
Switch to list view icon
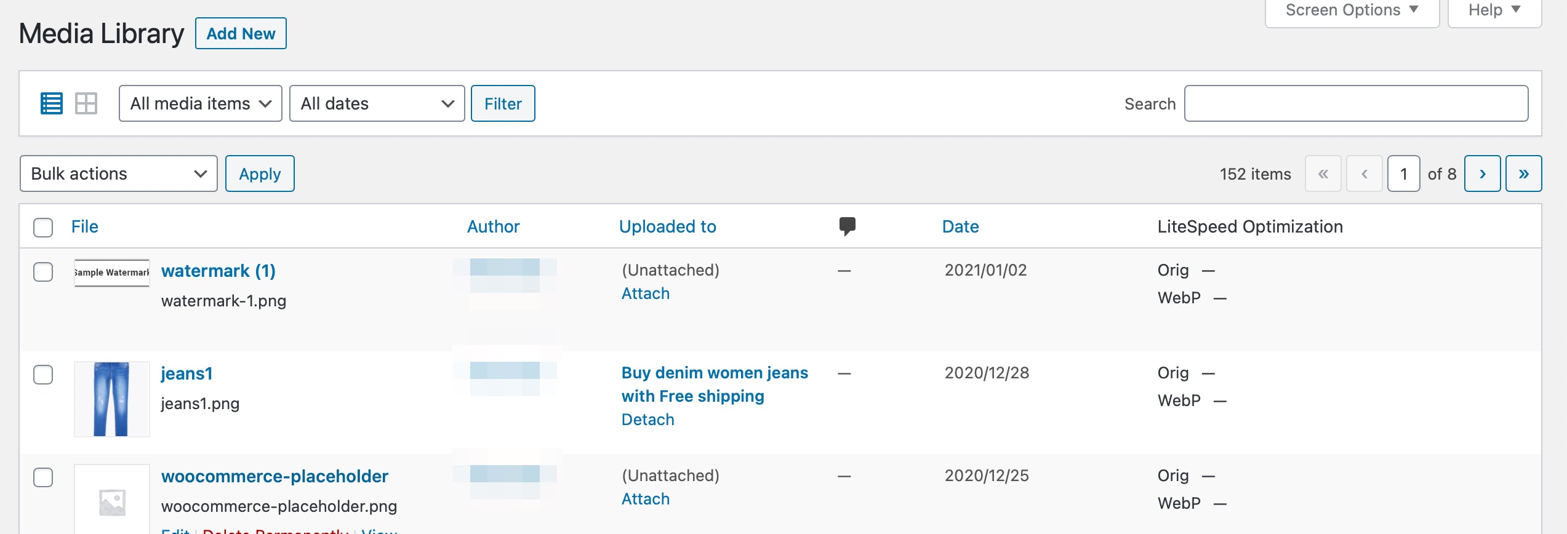coord(52,103)
